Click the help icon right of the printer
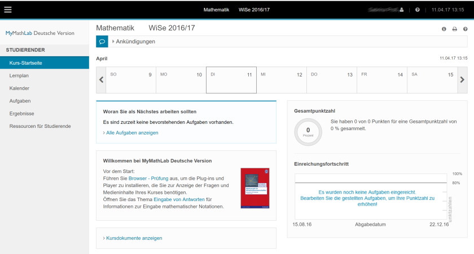Image resolution: width=474 pixels, height=254 pixels. pyautogui.click(x=465, y=29)
